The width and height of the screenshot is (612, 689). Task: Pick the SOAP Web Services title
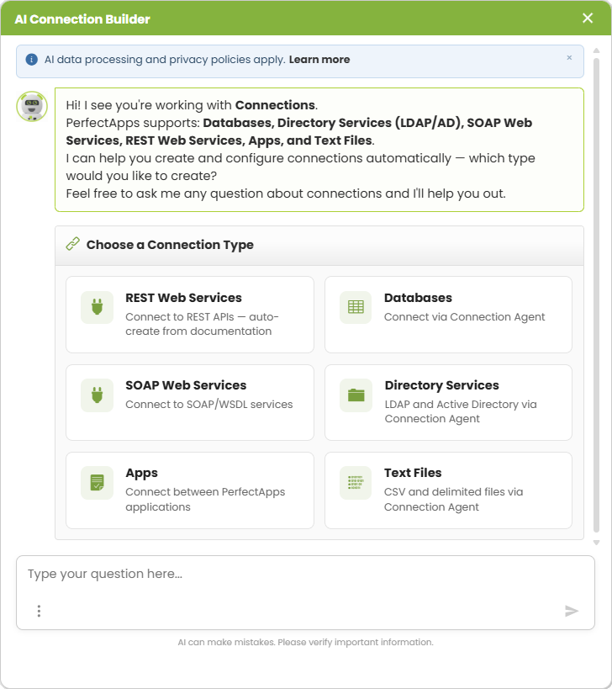click(x=186, y=385)
